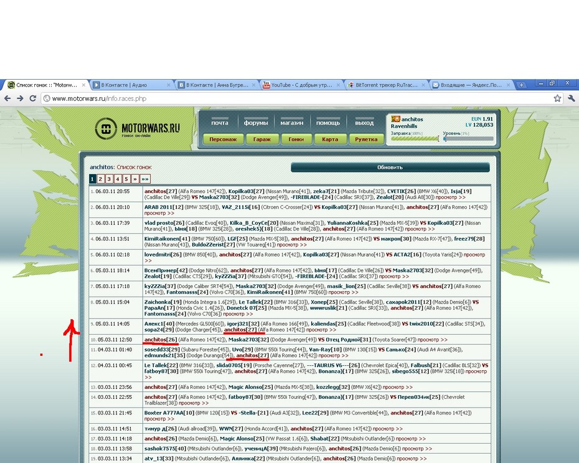Click player тимур д[26] link
The image size is (579, 463).
point(160,429)
